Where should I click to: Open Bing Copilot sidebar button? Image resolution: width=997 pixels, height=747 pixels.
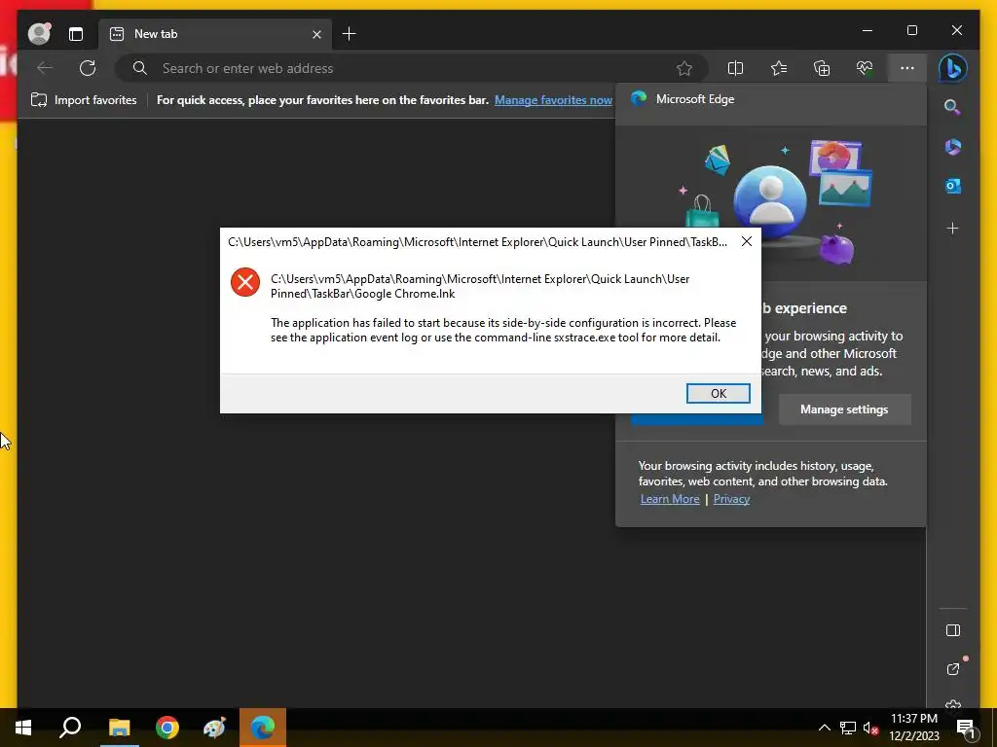pyautogui.click(x=952, y=69)
